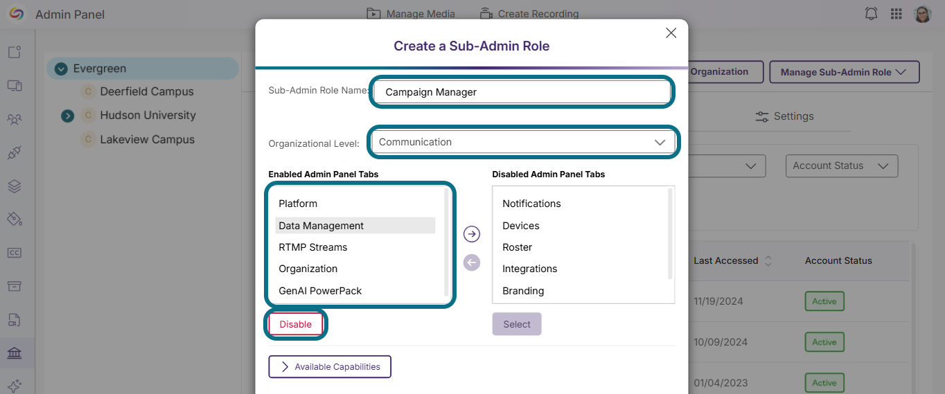The image size is (945, 394).
Task: Collapse the Evergreen tree node
Action: [x=61, y=69]
